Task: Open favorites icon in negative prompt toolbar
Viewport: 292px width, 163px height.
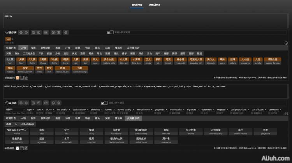Action: tap(39, 103)
